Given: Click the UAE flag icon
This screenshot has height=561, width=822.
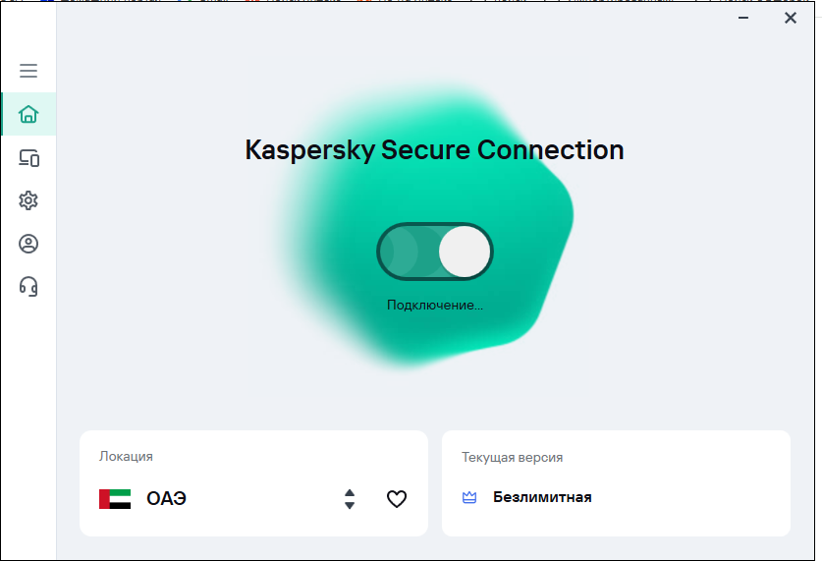Looking at the screenshot, I should (115, 498).
